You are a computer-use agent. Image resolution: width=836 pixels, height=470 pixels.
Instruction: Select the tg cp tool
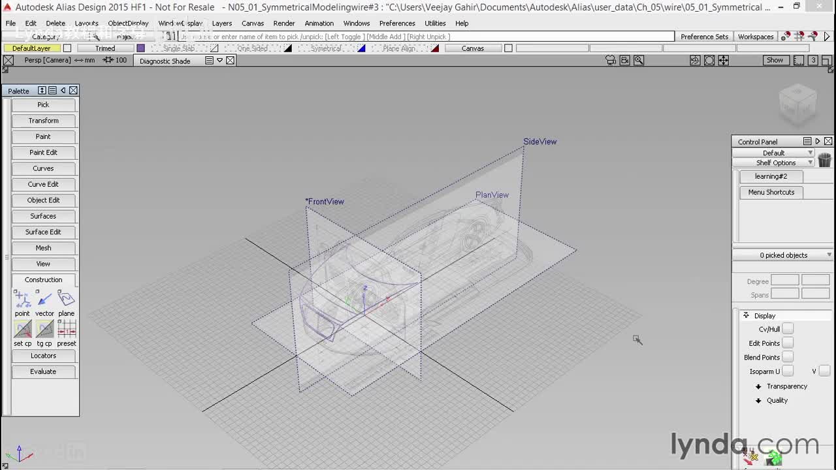point(44,329)
